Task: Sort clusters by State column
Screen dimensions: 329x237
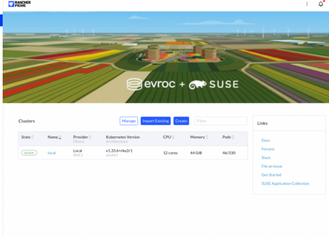Action: 27,137
